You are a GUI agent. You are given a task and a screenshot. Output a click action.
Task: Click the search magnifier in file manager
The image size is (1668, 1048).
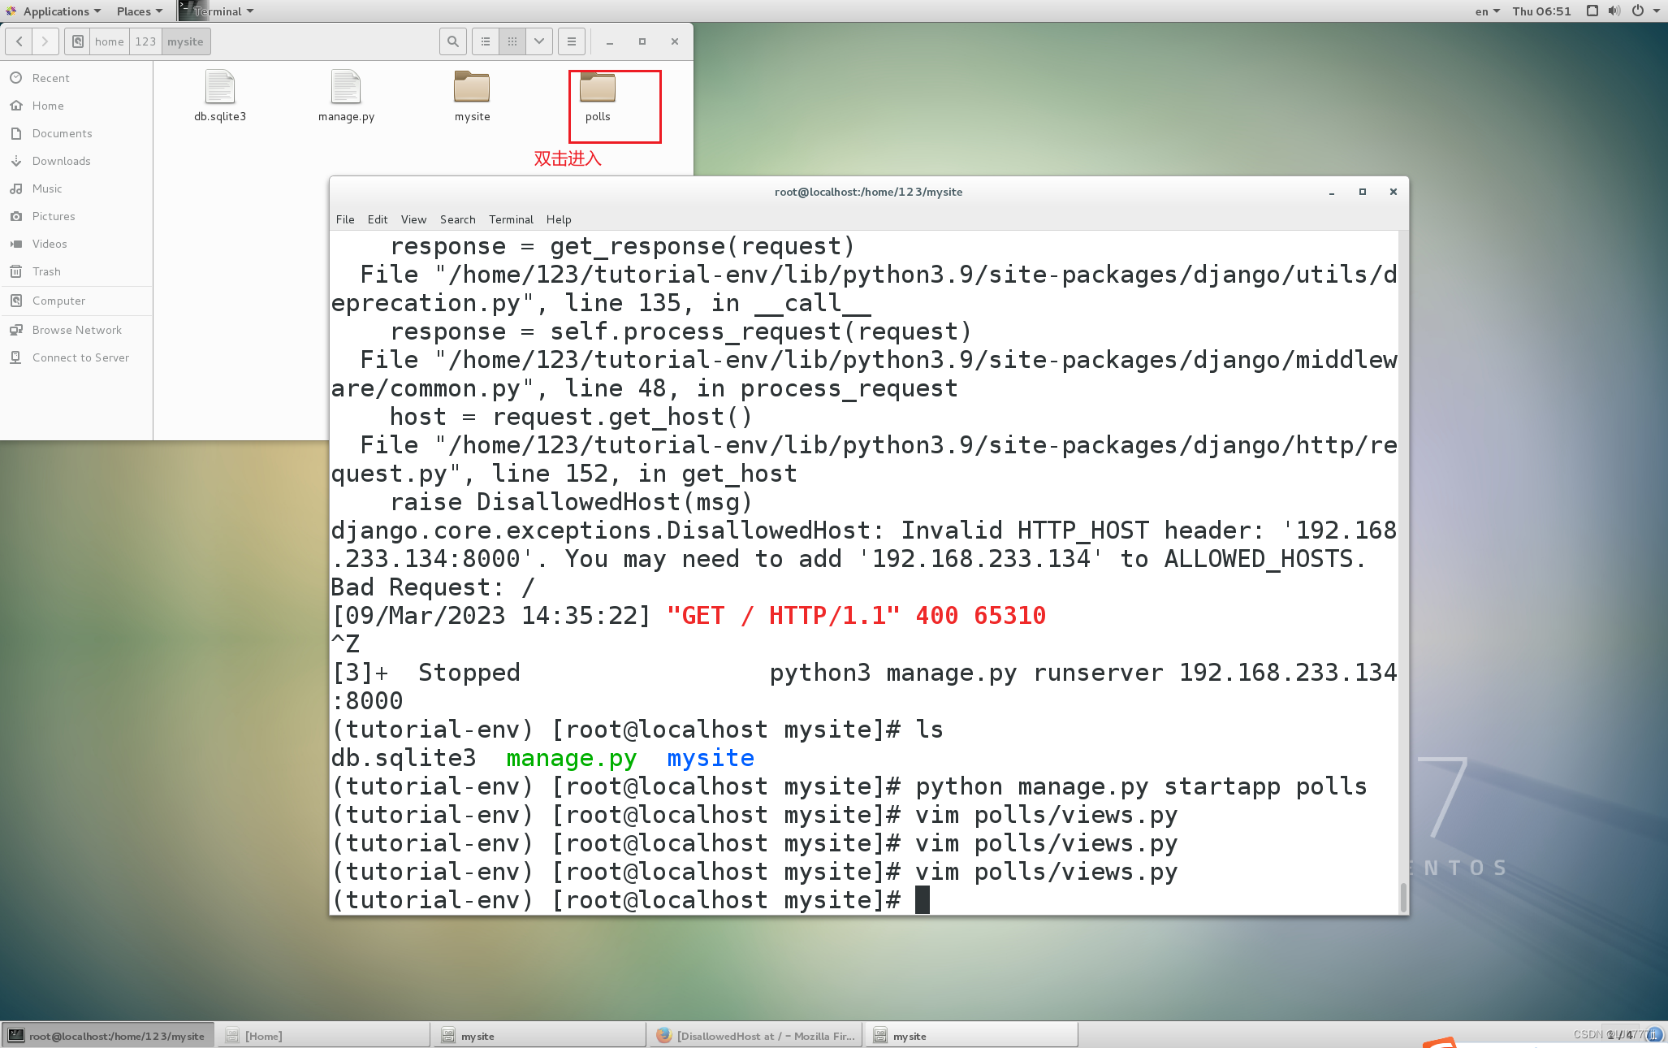pyautogui.click(x=453, y=41)
